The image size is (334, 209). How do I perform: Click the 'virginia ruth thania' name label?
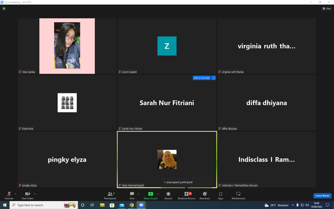(x=232, y=72)
